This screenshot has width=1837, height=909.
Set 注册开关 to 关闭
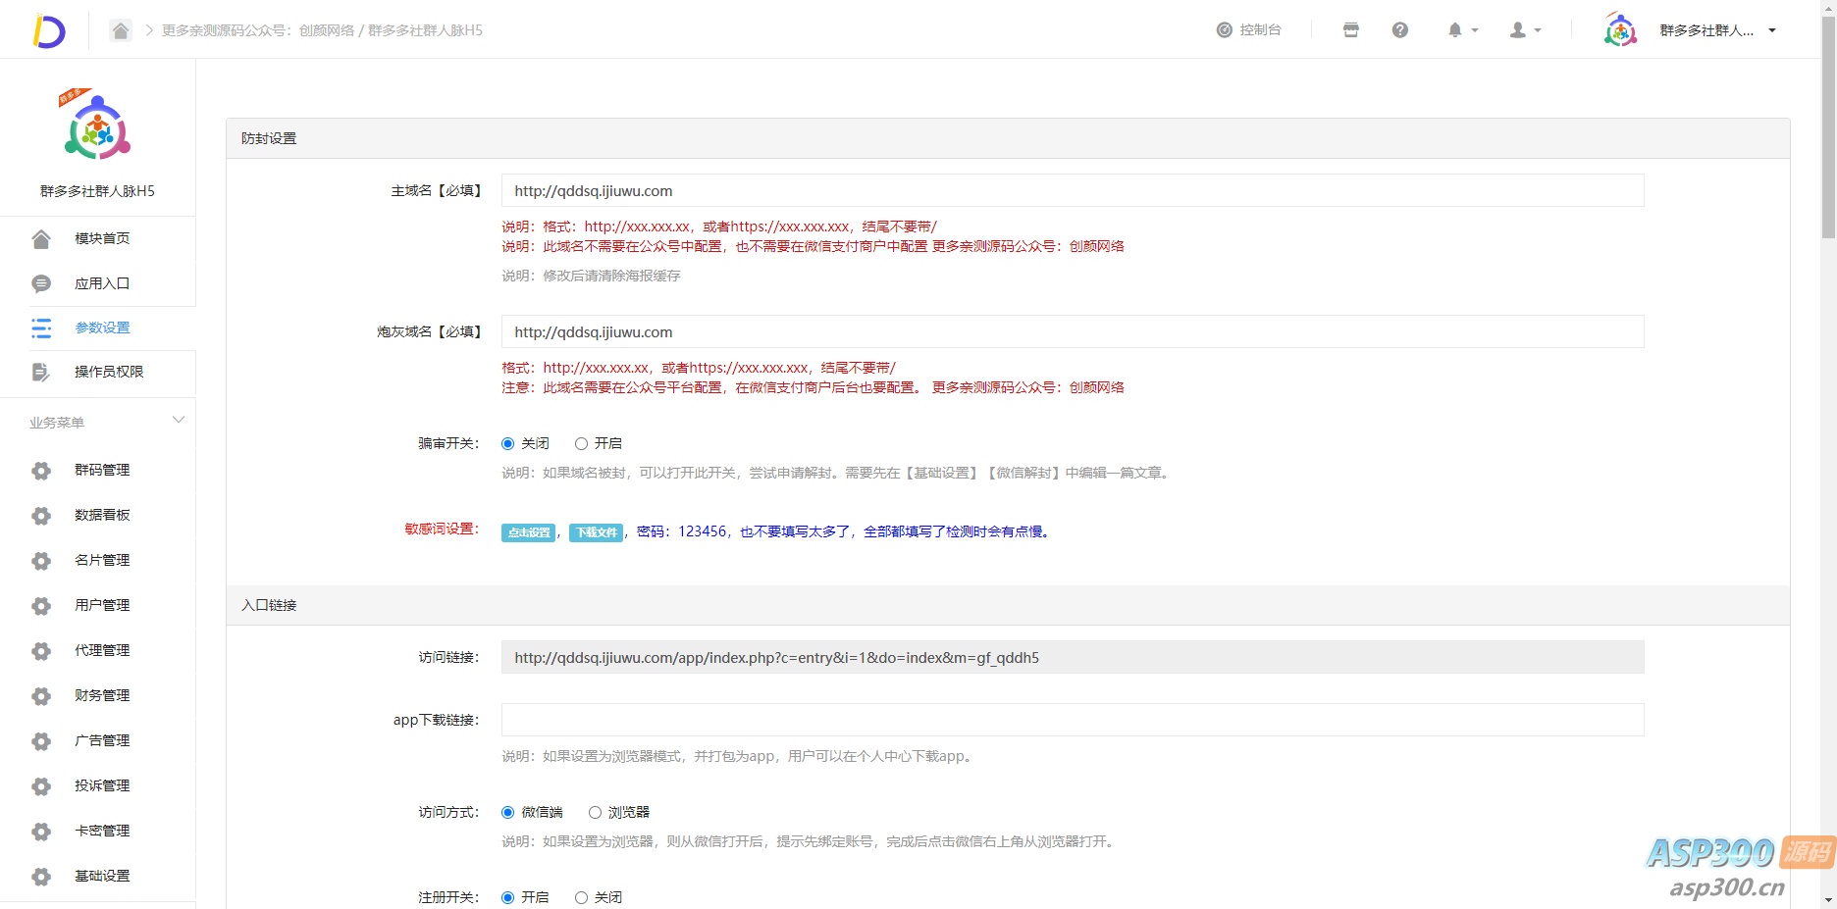[582, 898]
